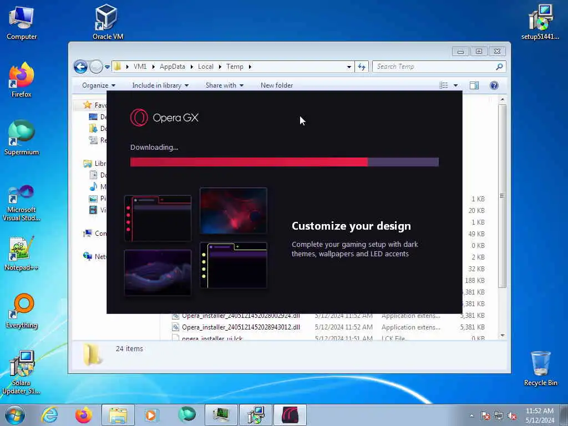Switch to the setup installer taskbar button
This screenshot has width=568, height=426.
(x=256, y=415)
